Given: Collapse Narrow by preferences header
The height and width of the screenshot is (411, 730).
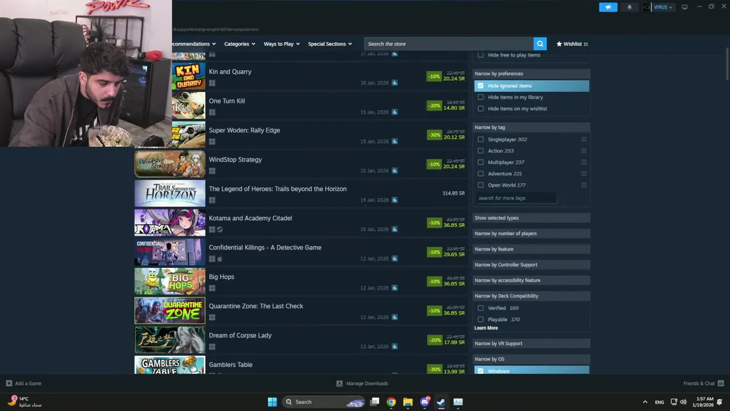Looking at the screenshot, I should 531,74.
